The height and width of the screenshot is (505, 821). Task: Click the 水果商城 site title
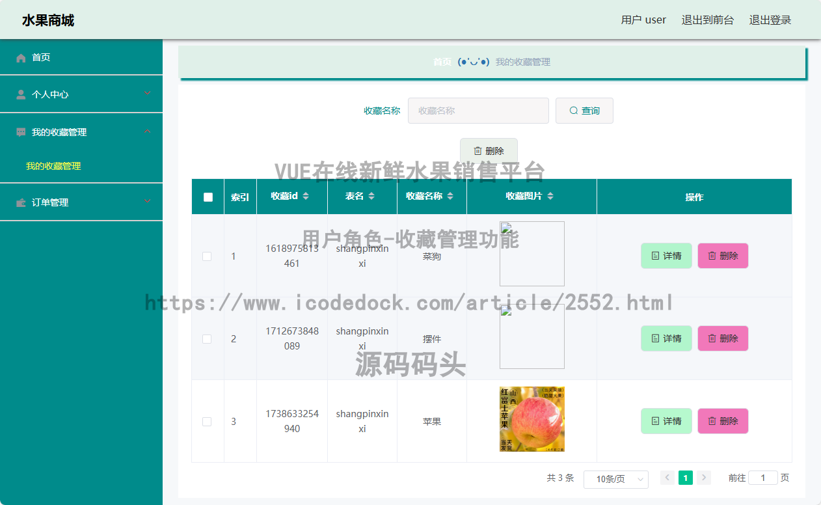tap(48, 20)
